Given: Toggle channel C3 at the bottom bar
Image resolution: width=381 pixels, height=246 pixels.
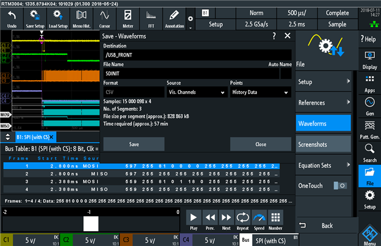Looking at the screenshot, I should pyautogui.click(x=150, y=240).
